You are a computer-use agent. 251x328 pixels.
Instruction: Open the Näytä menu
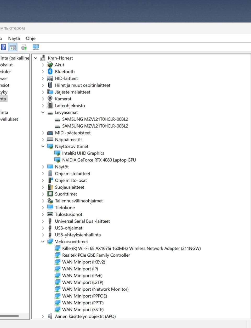[14, 38]
